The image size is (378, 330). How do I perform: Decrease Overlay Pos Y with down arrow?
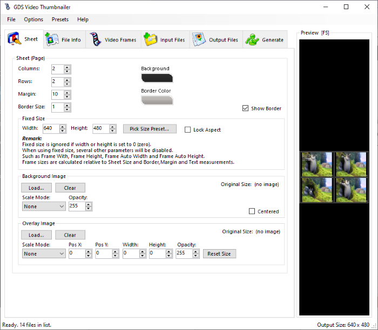point(116,256)
